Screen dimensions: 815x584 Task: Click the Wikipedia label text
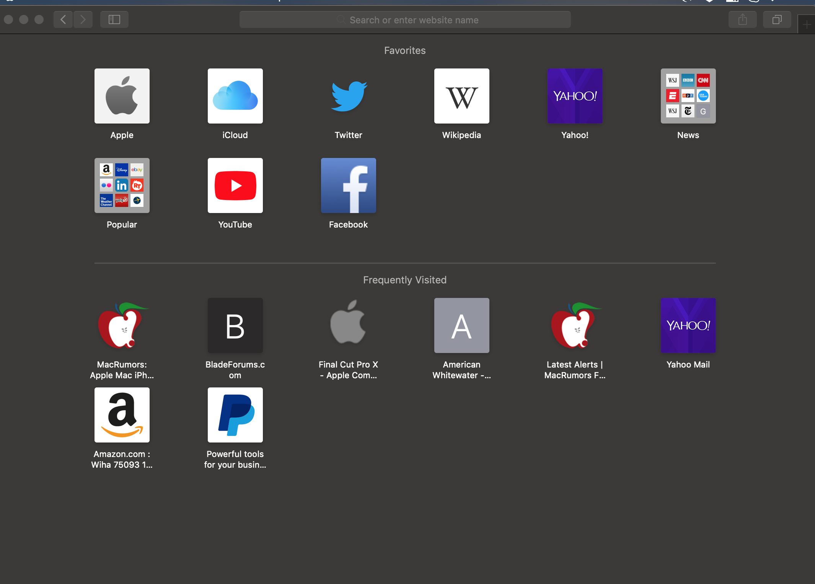pos(461,135)
